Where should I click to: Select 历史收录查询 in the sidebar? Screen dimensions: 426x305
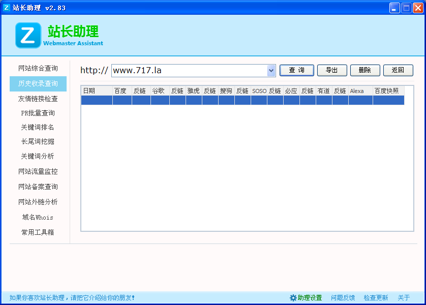(38, 84)
